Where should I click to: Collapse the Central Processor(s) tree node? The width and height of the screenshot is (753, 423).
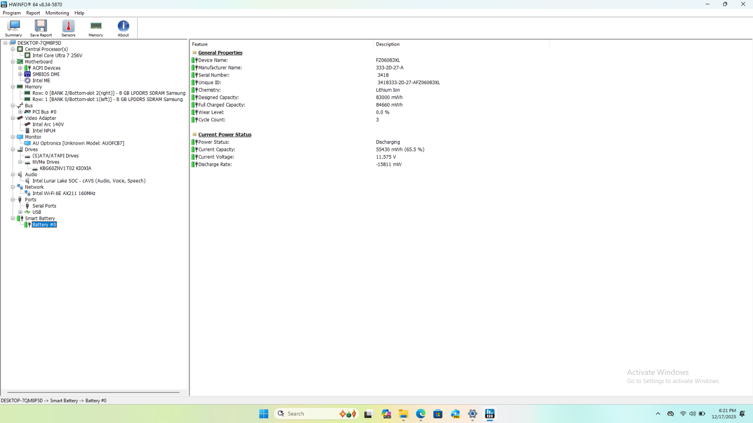[13, 49]
